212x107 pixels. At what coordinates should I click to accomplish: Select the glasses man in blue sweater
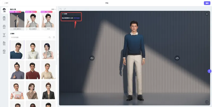17,50
